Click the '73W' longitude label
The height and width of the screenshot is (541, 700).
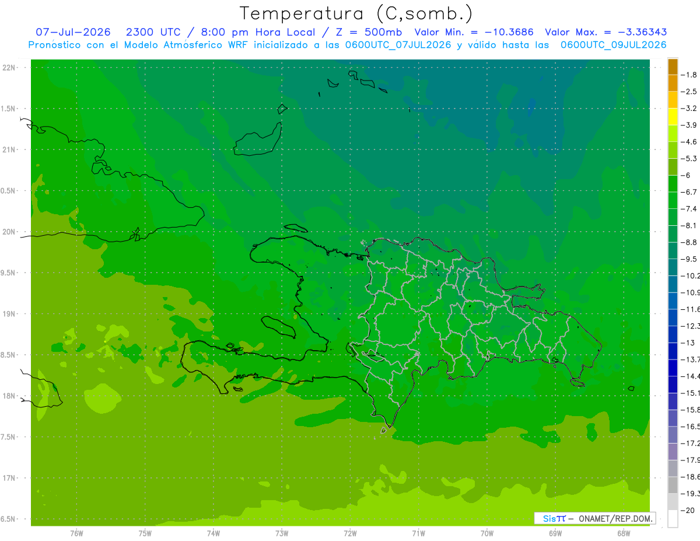click(x=282, y=533)
